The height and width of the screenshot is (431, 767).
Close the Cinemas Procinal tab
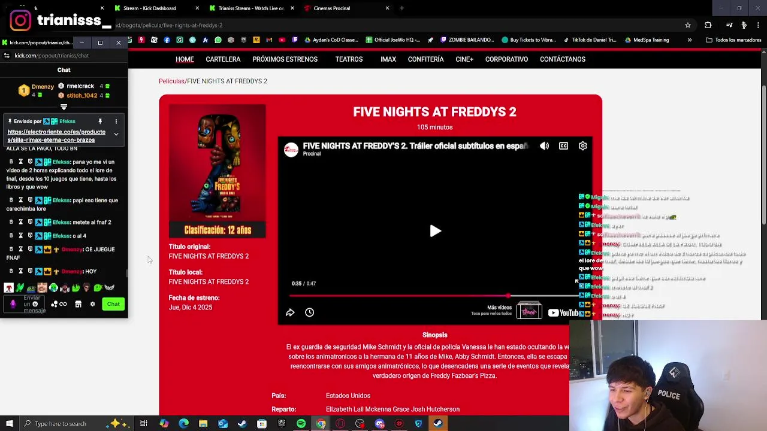[387, 8]
